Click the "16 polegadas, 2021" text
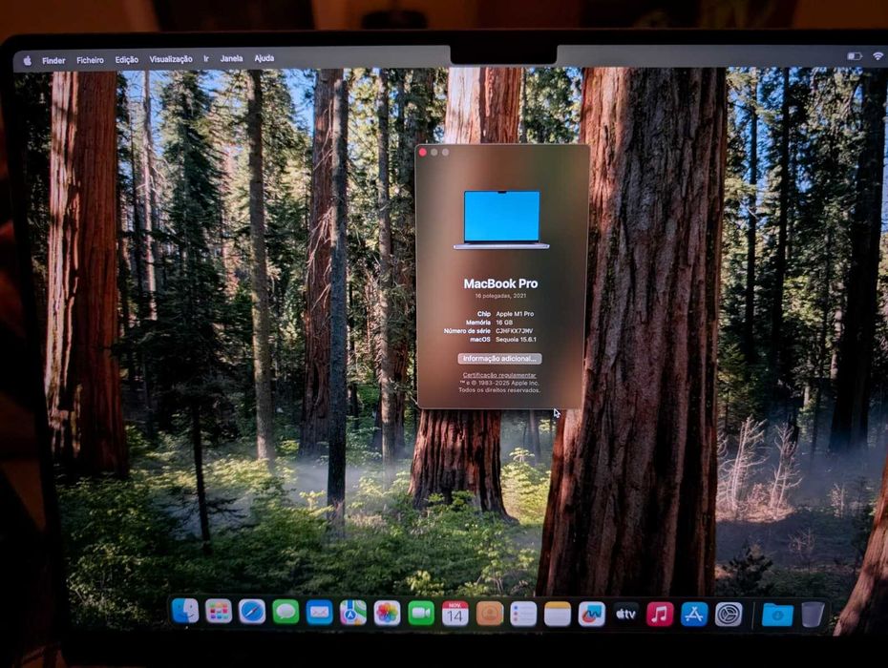 pyautogui.click(x=500, y=296)
